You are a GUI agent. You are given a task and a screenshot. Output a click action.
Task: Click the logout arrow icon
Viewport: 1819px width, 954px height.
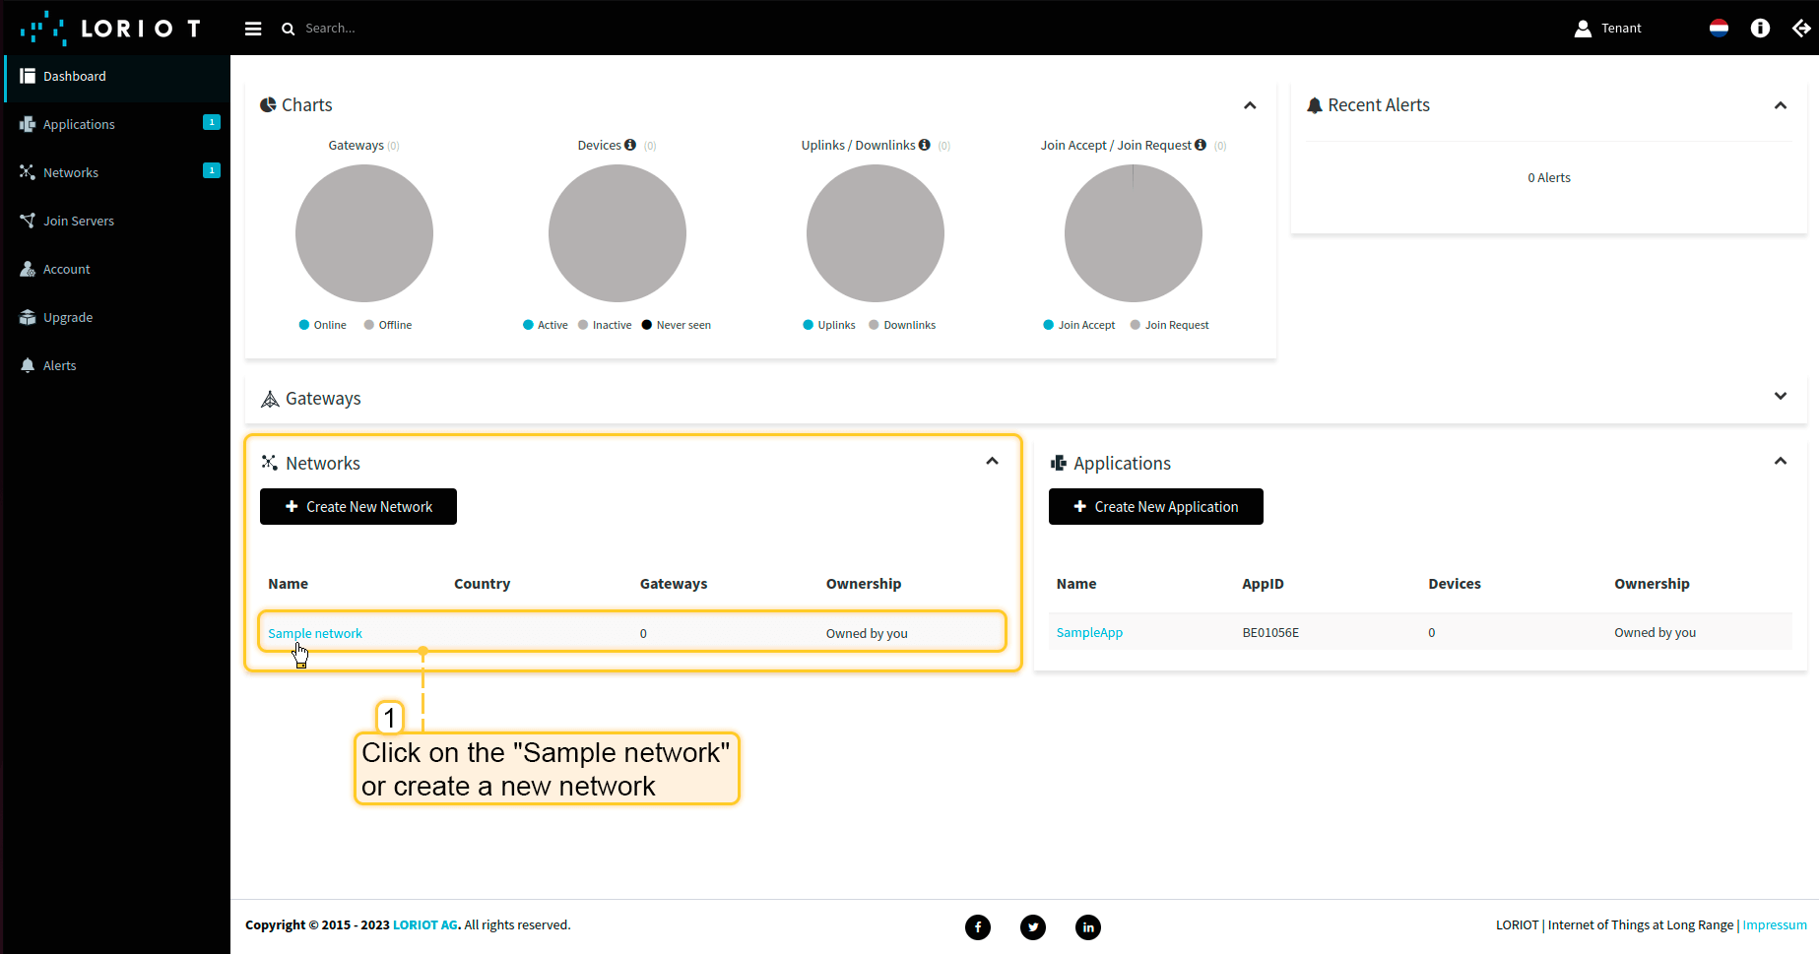pyautogui.click(x=1801, y=29)
